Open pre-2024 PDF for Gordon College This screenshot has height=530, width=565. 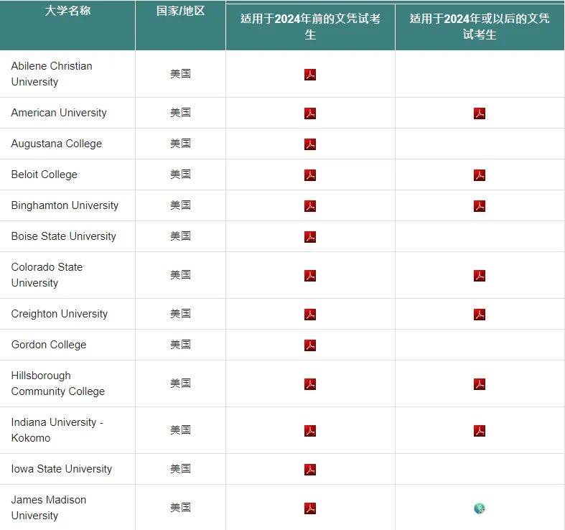(x=310, y=345)
